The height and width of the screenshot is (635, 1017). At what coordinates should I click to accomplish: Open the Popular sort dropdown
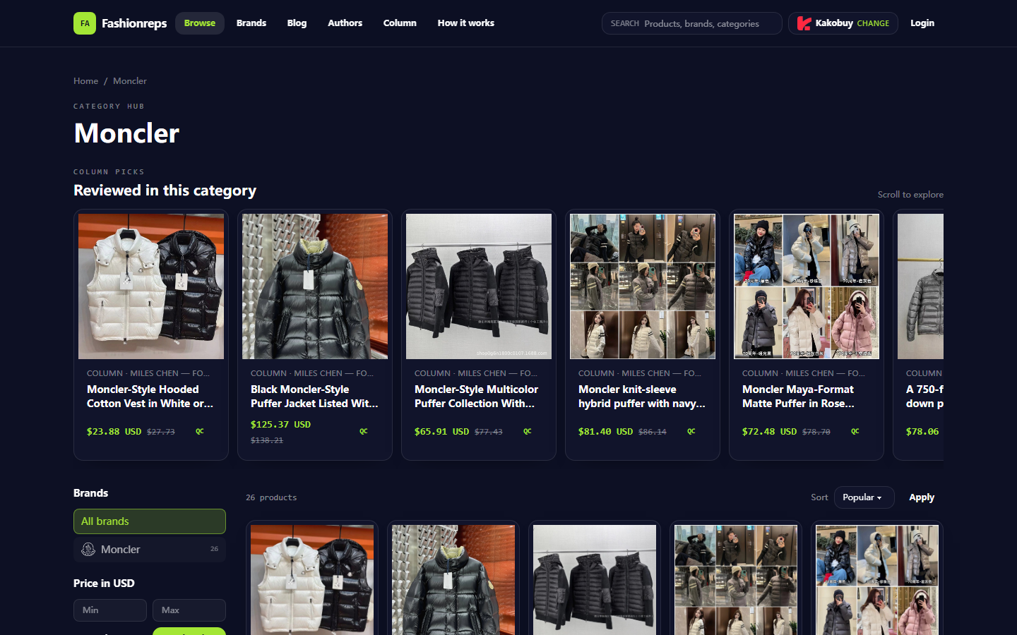(x=864, y=497)
